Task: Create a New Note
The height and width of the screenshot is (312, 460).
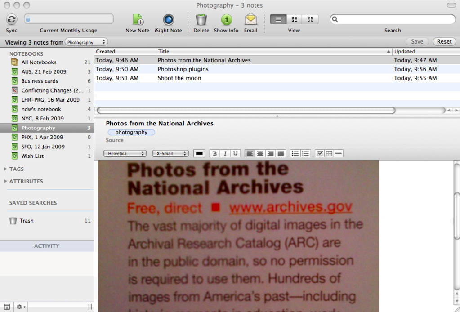Action: [x=137, y=20]
